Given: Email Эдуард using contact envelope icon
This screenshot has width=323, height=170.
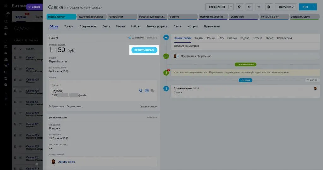Looking at the screenshot, I should click(147, 91).
